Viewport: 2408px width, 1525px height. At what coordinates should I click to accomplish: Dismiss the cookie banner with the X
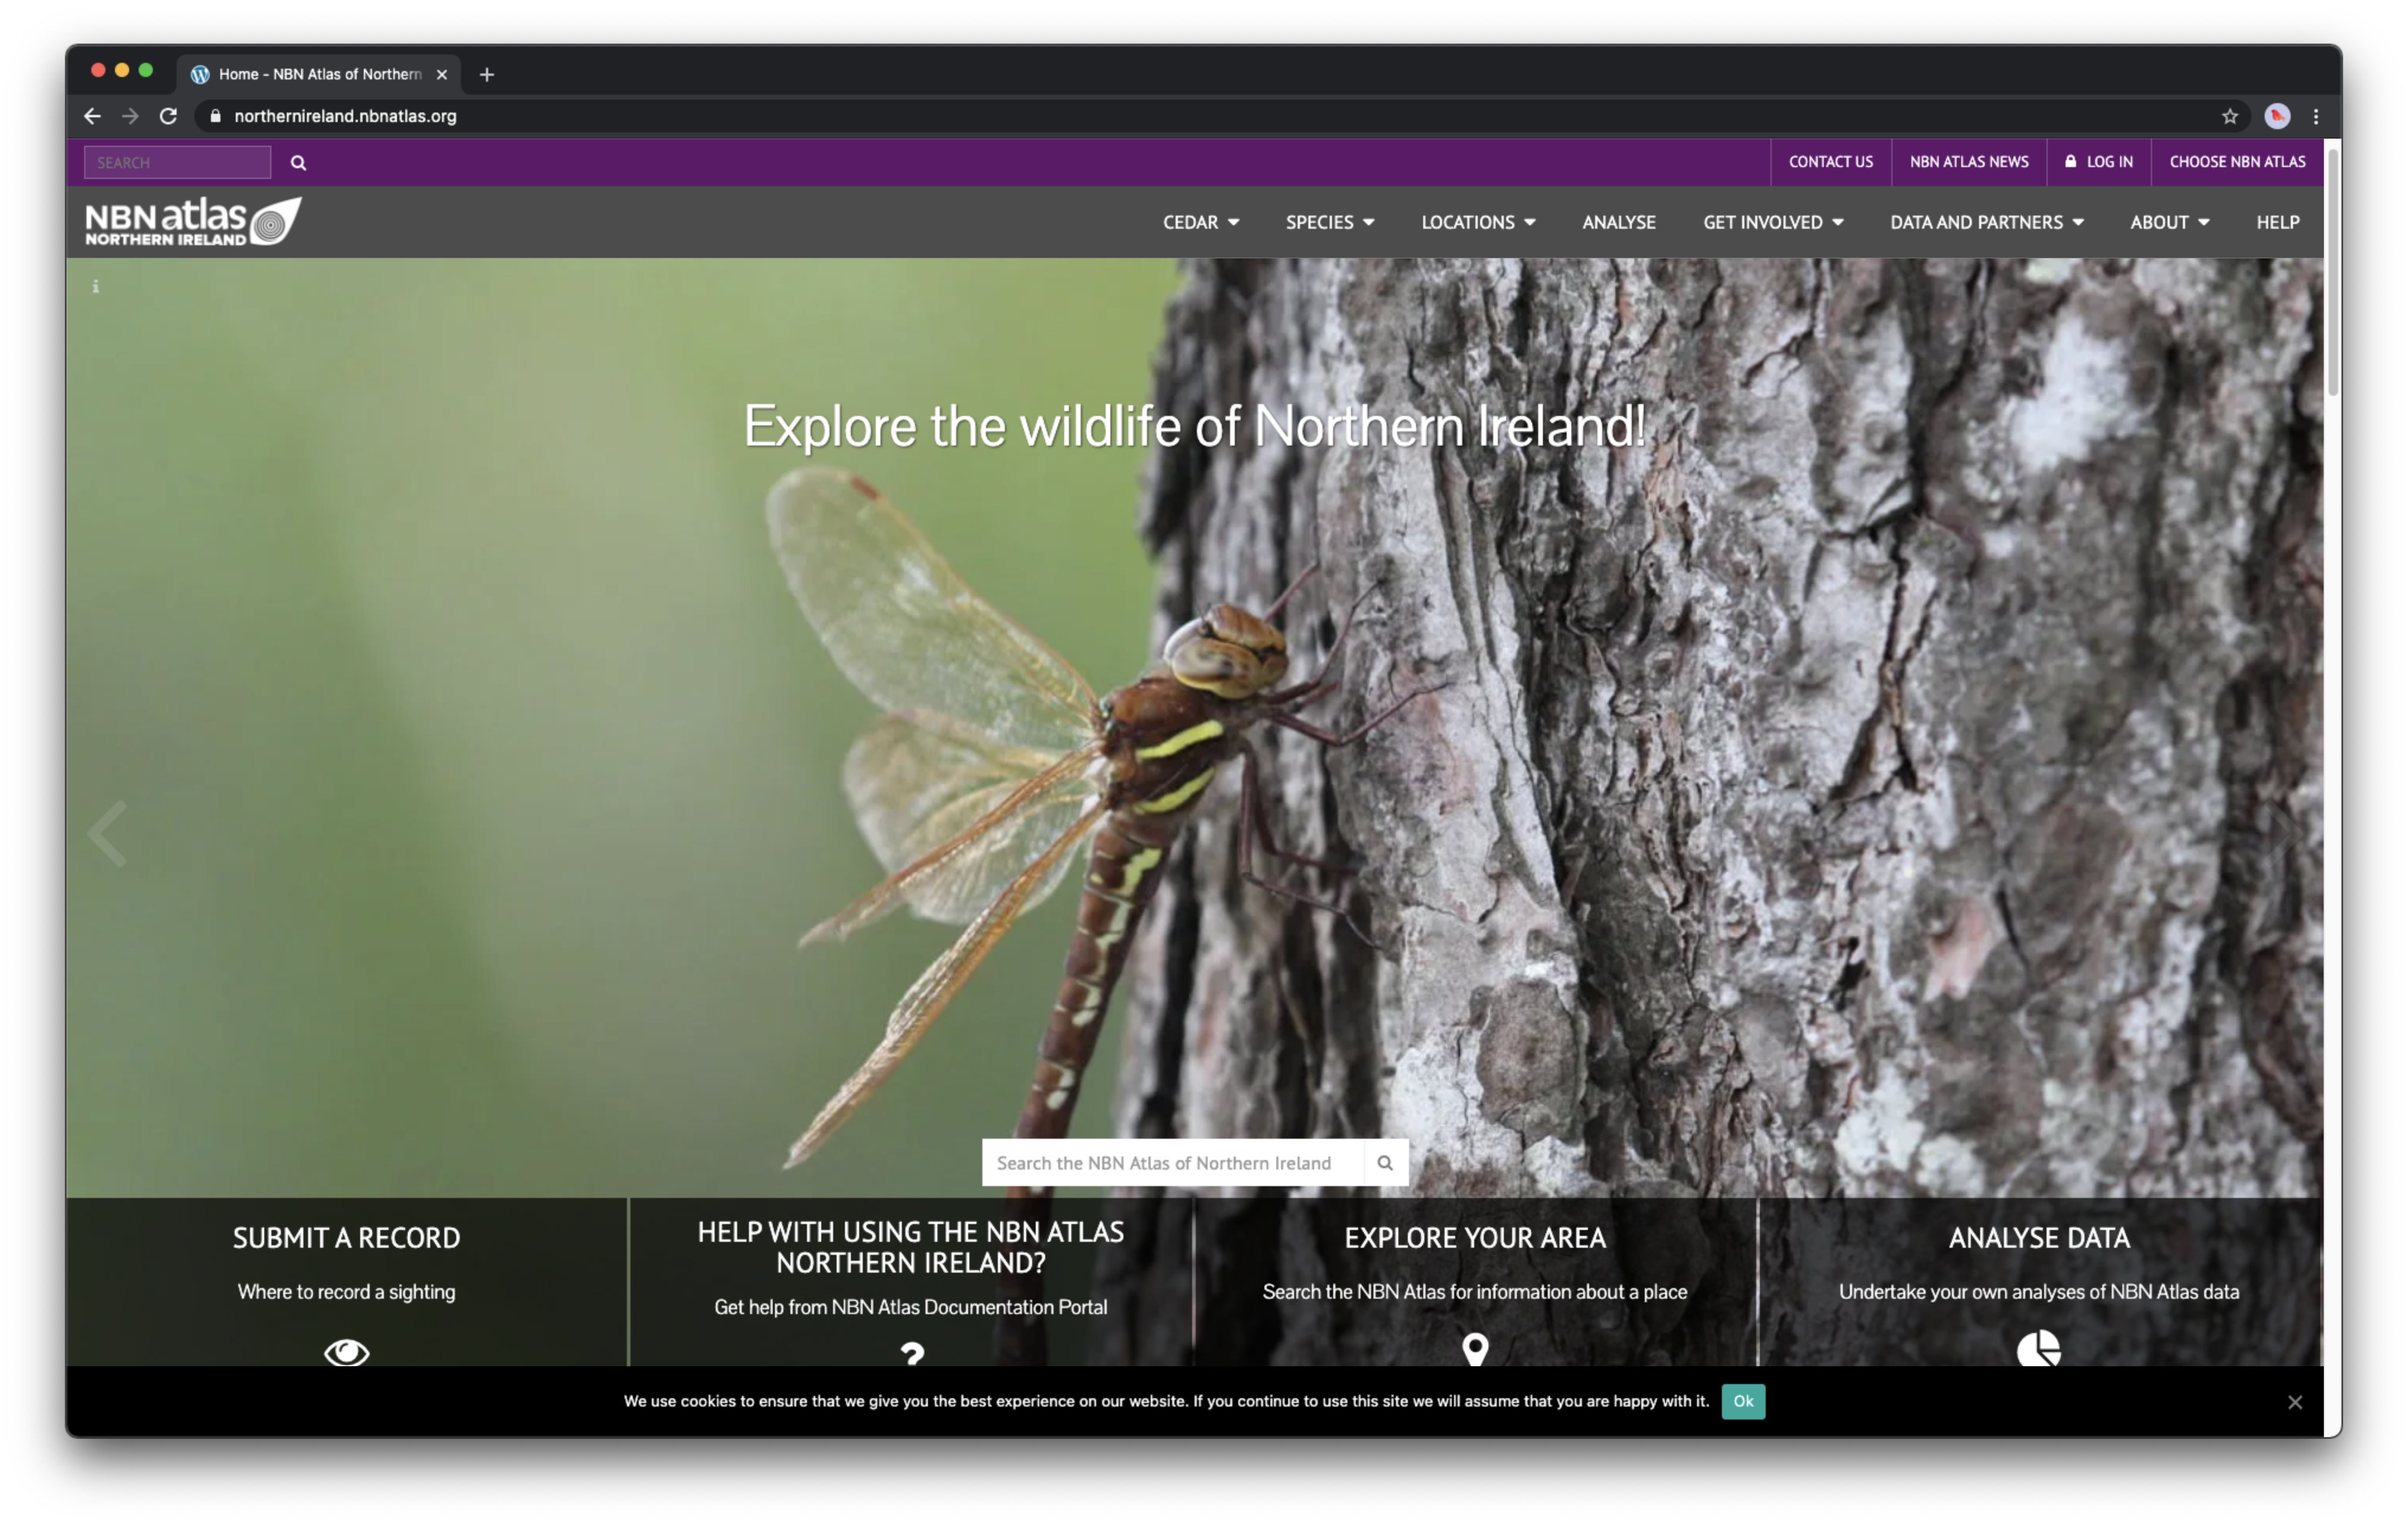(2295, 1402)
